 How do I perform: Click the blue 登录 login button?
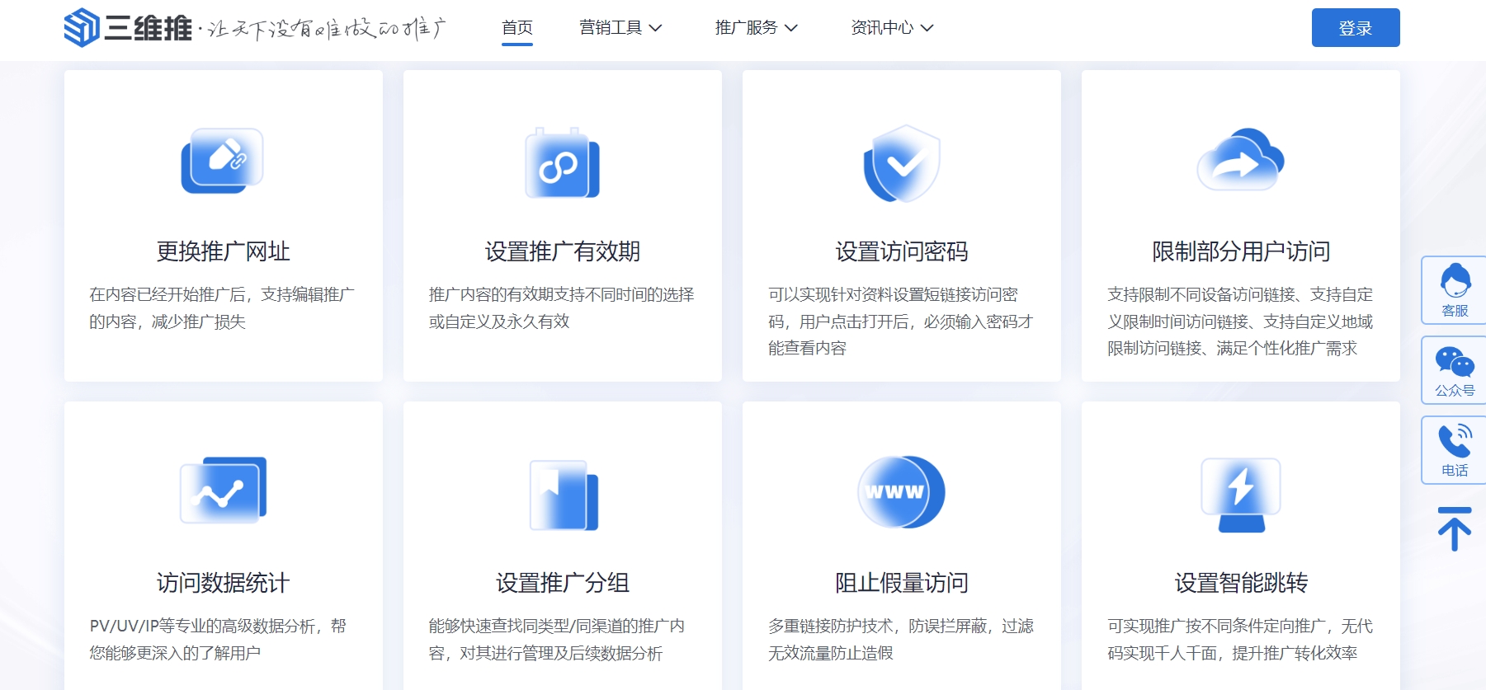(1355, 28)
